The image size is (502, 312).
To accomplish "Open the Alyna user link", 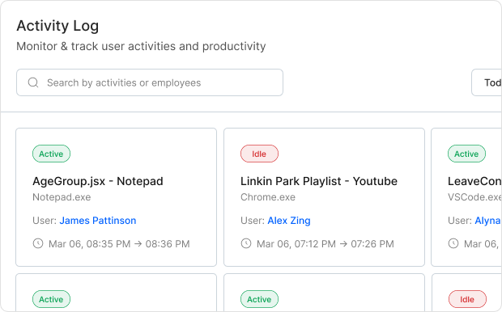I will (x=488, y=221).
